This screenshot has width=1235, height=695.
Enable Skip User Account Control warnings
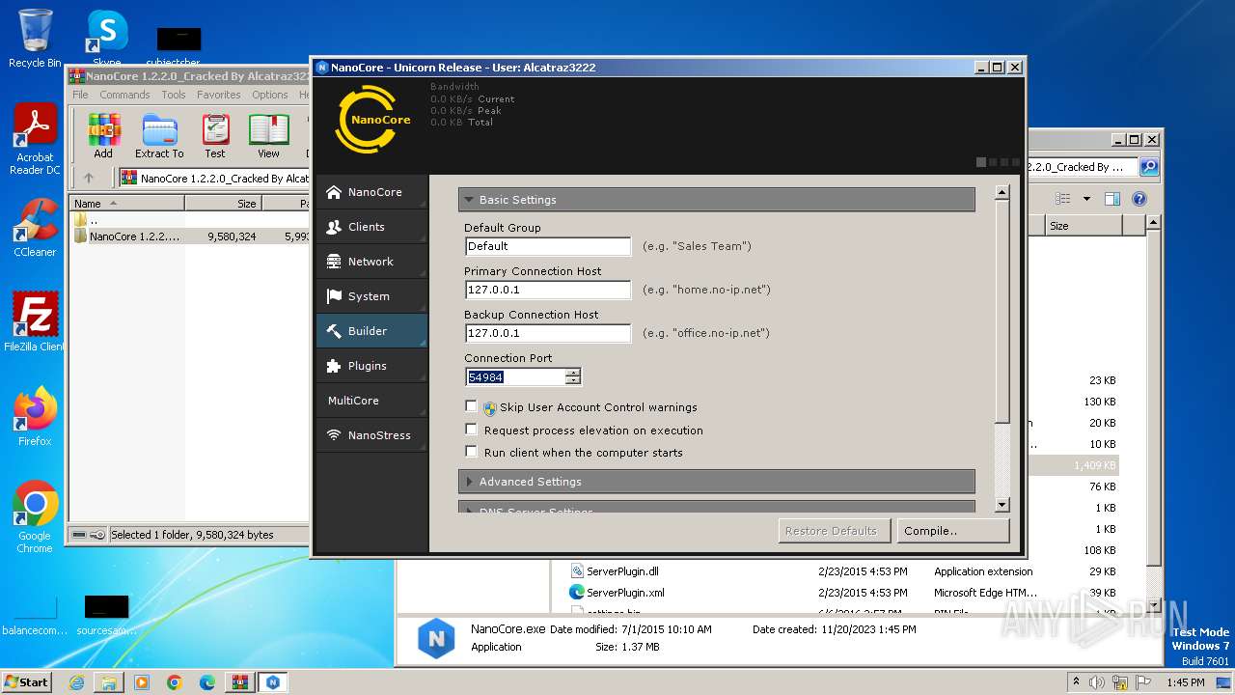(471, 406)
